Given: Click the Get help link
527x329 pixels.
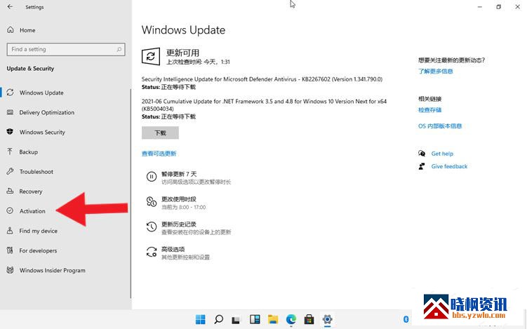Looking at the screenshot, I should [442, 154].
